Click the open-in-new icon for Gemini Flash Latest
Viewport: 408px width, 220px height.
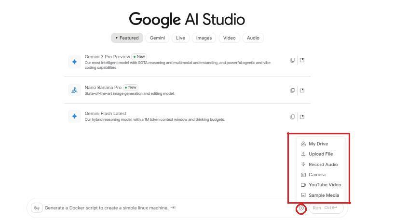pyautogui.click(x=302, y=116)
